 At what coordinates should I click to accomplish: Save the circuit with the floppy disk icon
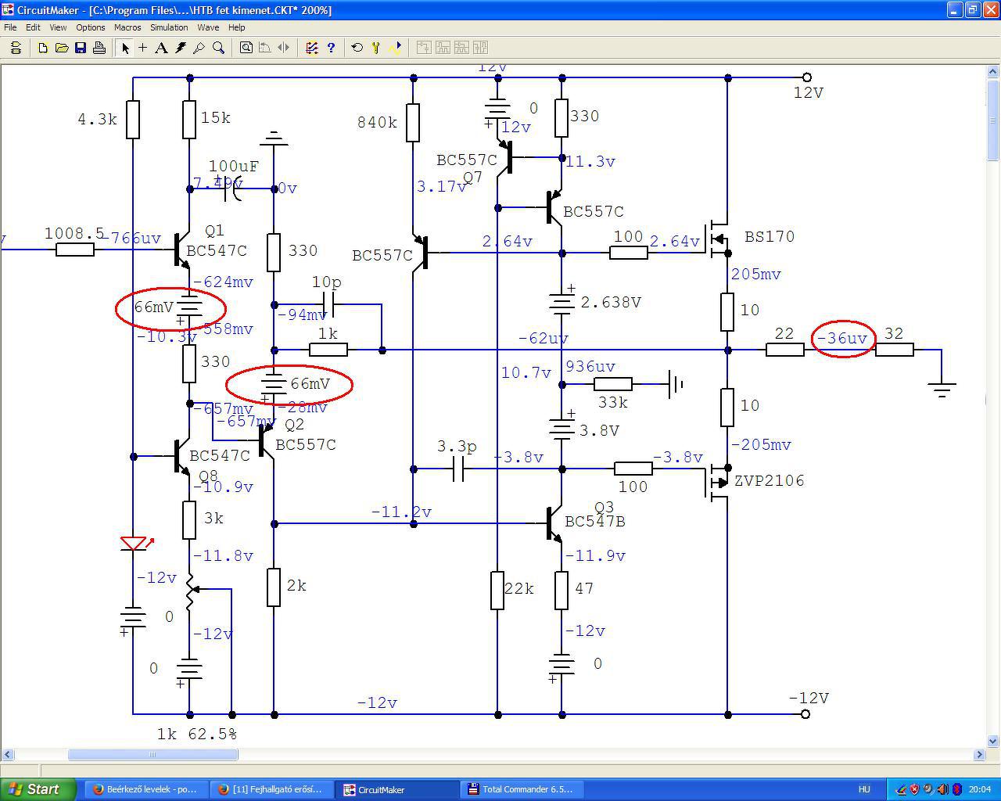(x=81, y=48)
